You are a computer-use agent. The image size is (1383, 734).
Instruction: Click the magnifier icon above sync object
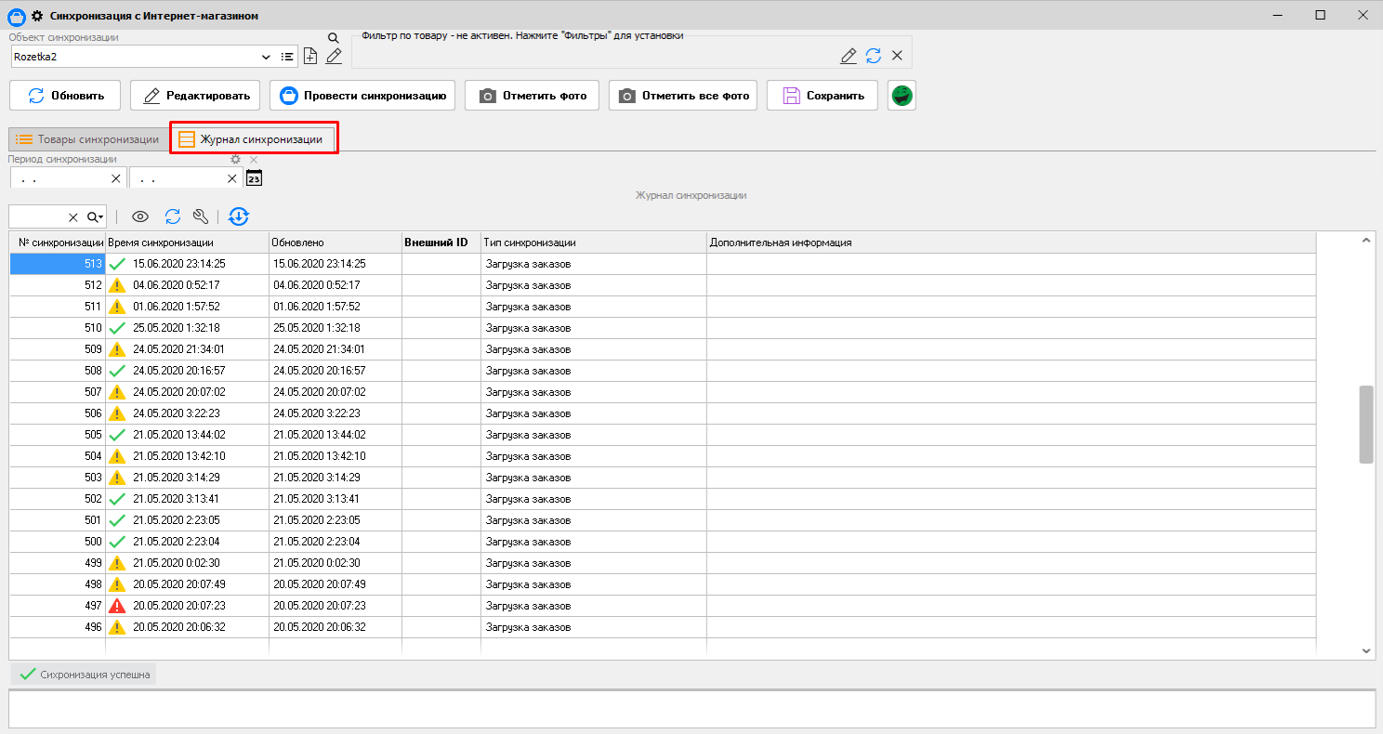pos(333,38)
